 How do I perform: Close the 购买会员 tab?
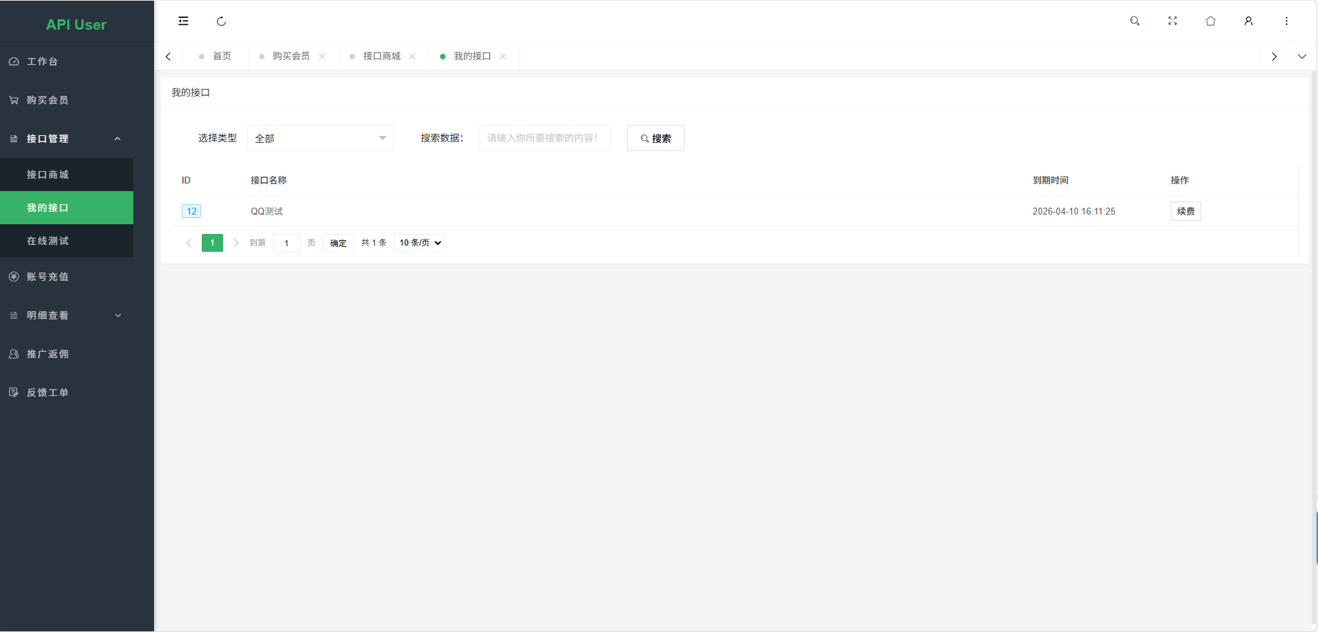323,56
